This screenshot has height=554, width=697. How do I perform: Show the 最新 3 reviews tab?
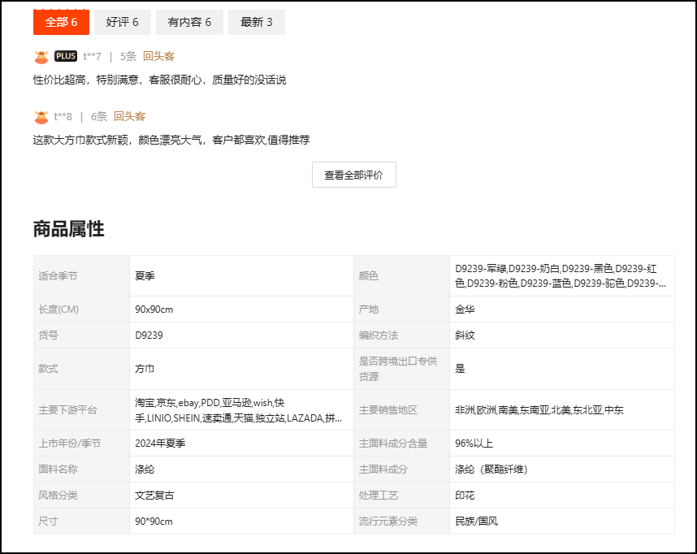pyautogui.click(x=257, y=22)
